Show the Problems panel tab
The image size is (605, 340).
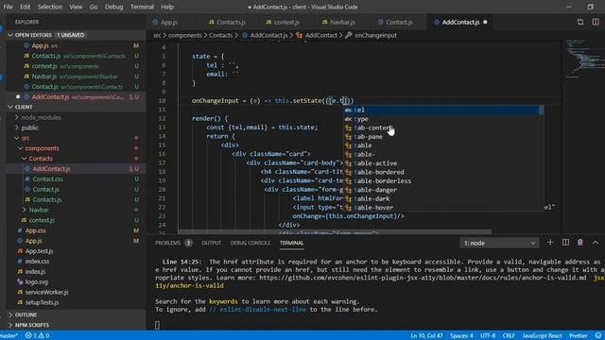pos(168,243)
